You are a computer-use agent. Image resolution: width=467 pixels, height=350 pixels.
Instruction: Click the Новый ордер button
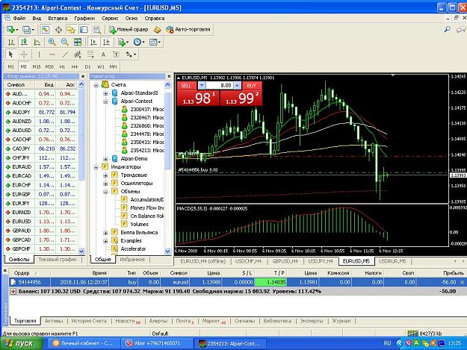click(x=129, y=29)
